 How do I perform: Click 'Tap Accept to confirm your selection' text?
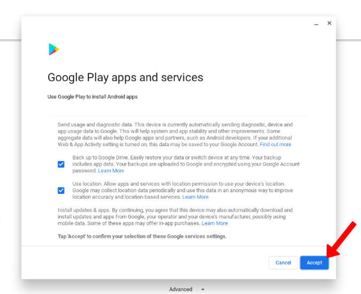pos(142,236)
